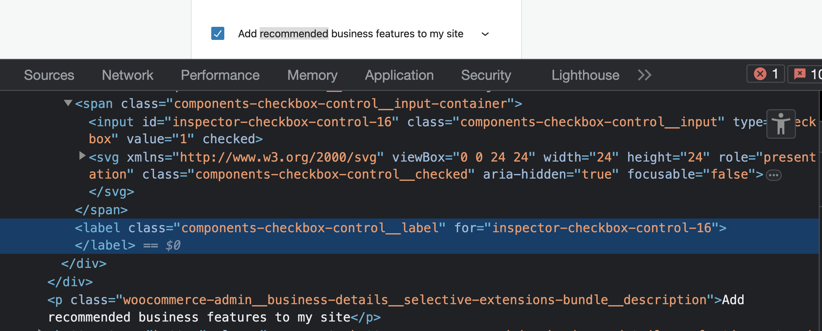Collapse the components-checkbox-control__input-container span node
The width and height of the screenshot is (822, 331).
68,103
